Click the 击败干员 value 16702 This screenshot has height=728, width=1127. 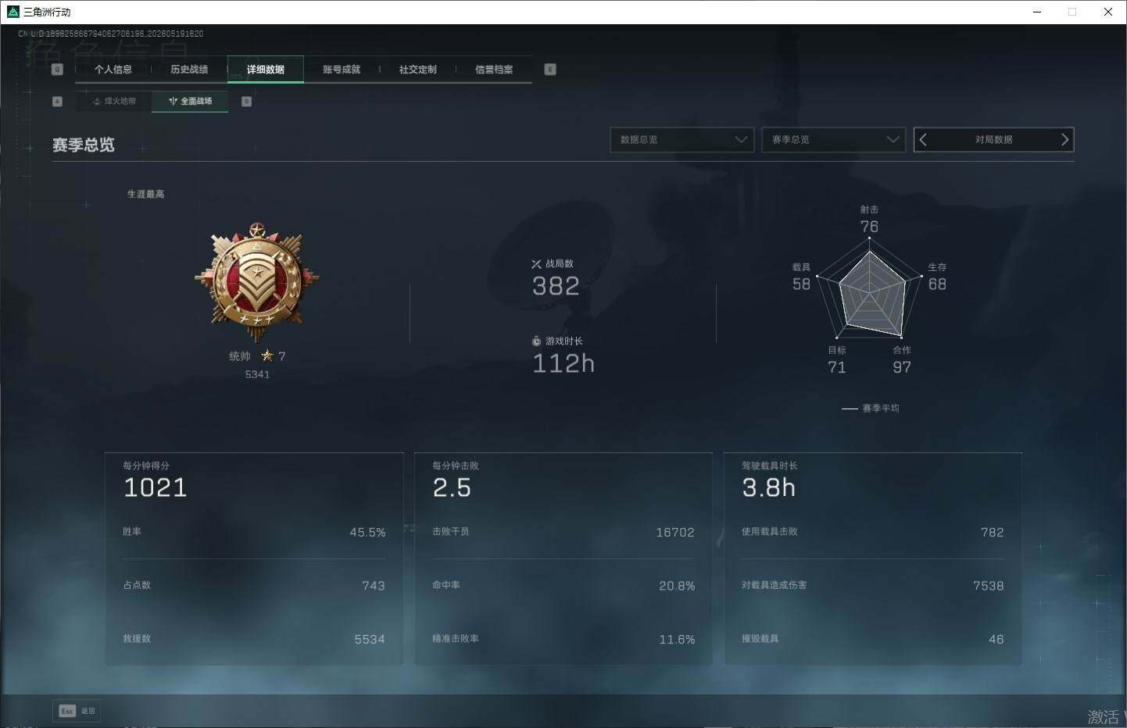675,533
